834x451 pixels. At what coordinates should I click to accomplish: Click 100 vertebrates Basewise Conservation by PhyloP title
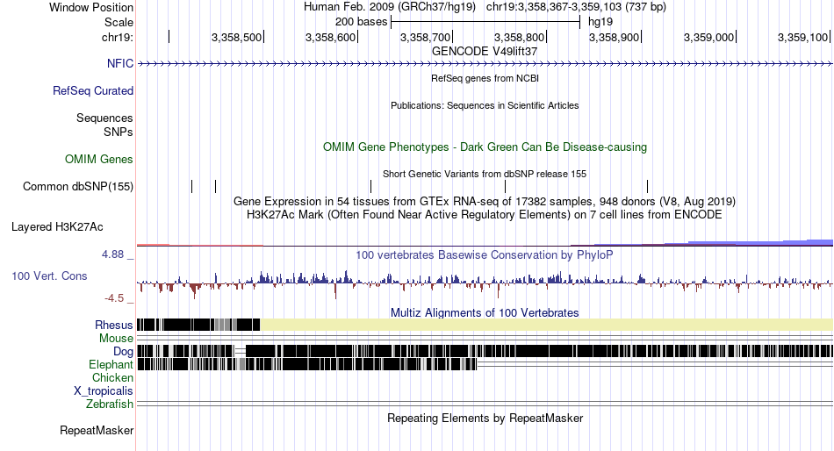pos(485,254)
